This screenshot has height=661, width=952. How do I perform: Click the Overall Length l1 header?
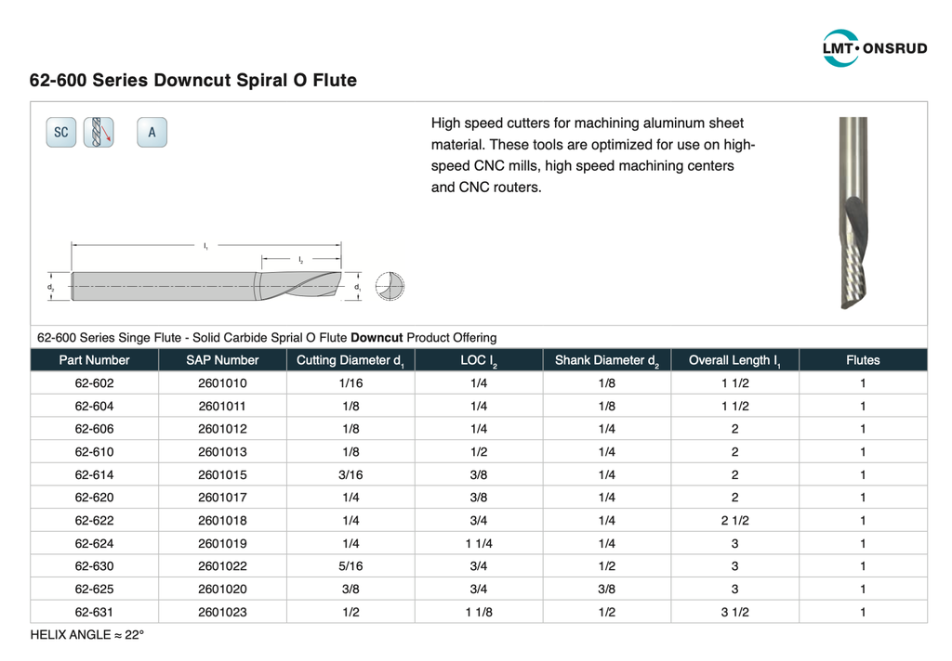pyautogui.click(x=734, y=360)
